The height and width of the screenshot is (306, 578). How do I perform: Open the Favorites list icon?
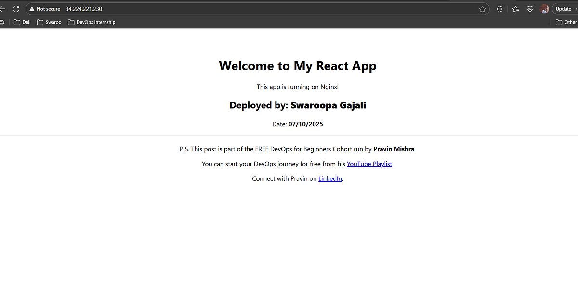tap(515, 8)
